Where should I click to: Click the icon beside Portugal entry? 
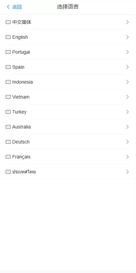[8, 52]
